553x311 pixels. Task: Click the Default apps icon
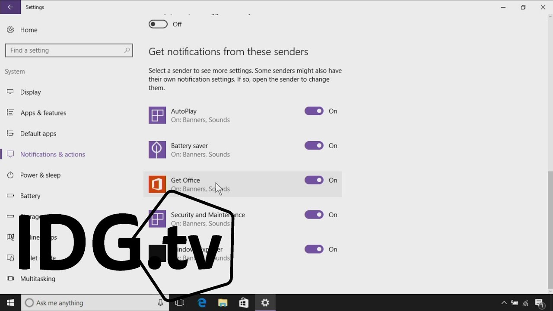point(10,133)
